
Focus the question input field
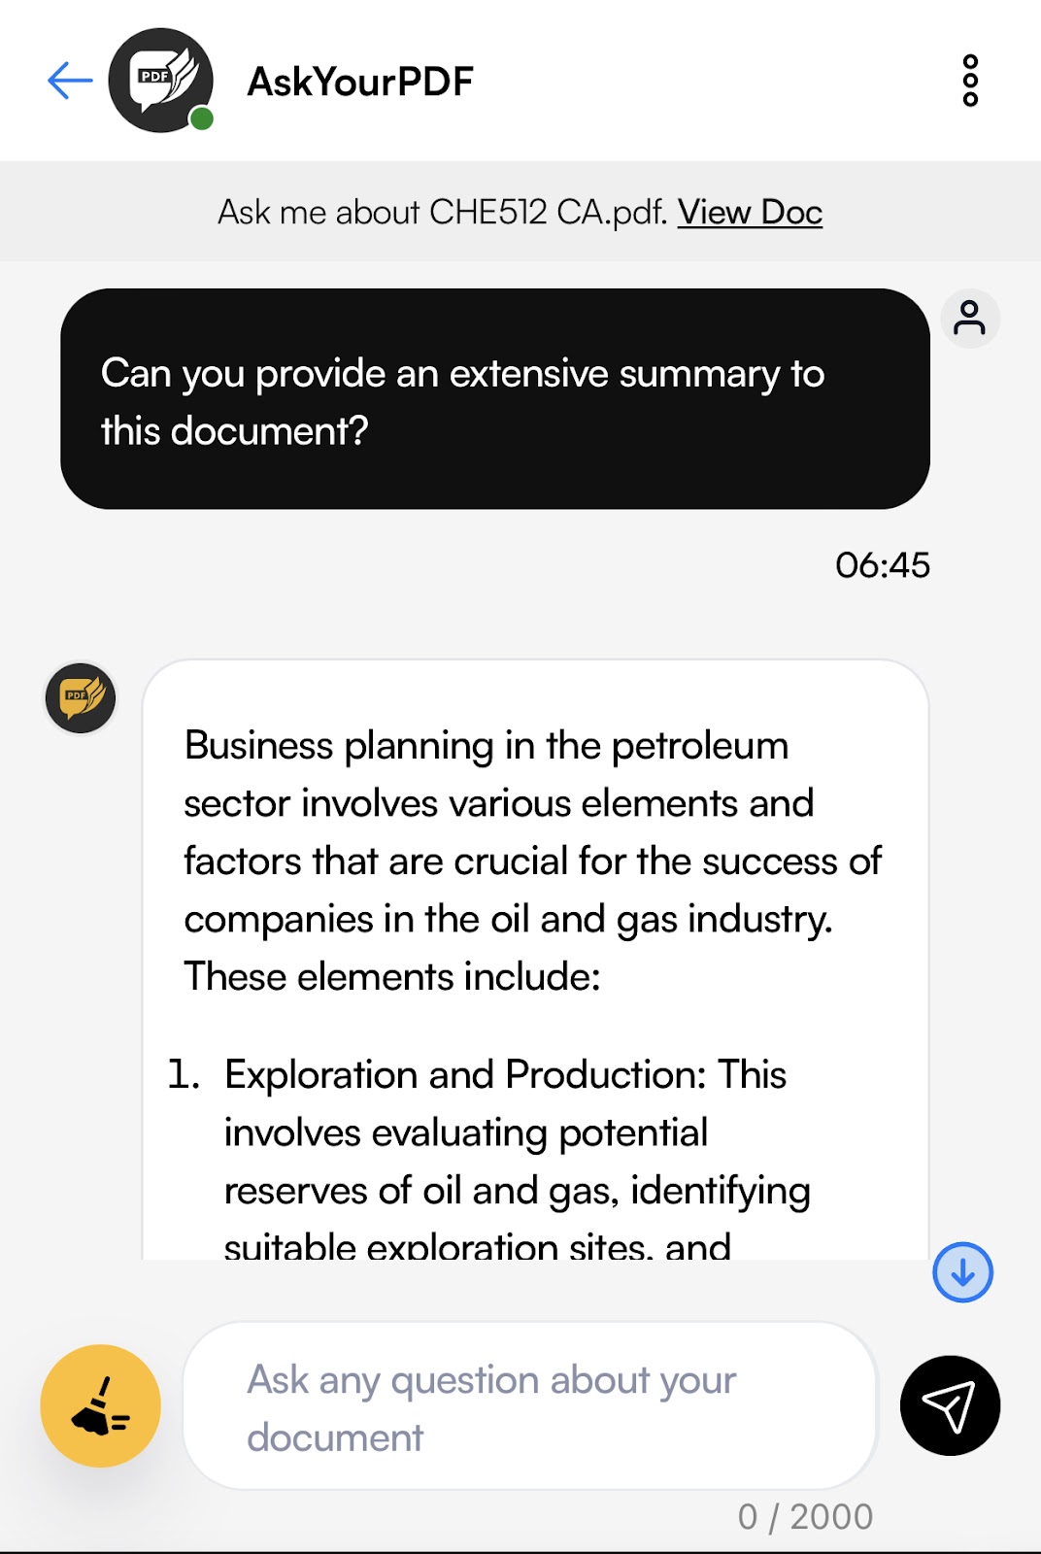[530, 1405]
